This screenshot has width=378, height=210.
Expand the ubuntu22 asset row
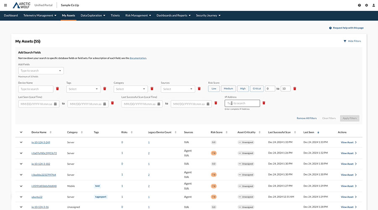[x=21, y=197]
